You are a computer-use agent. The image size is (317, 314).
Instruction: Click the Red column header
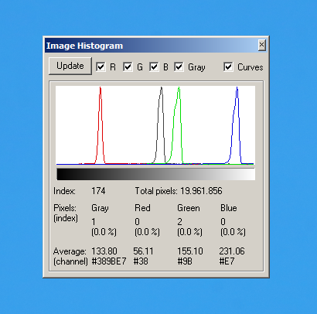(142, 208)
